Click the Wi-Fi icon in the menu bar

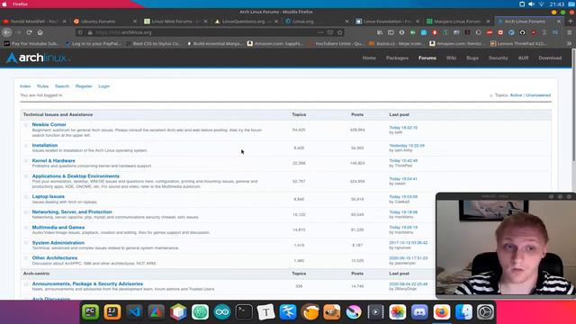[x=542, y=4]
